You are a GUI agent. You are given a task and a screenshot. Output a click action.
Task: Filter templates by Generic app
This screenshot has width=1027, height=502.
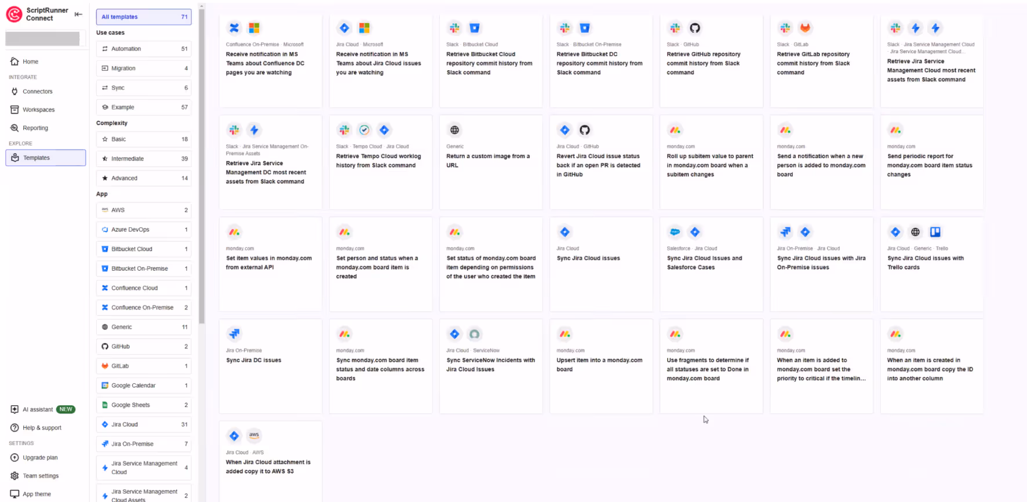coord(144,327)
